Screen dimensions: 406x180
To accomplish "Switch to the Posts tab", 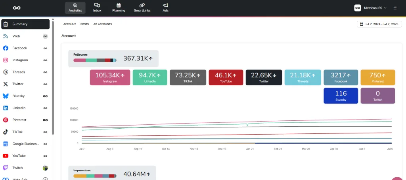I will click(x=84, y=24).
